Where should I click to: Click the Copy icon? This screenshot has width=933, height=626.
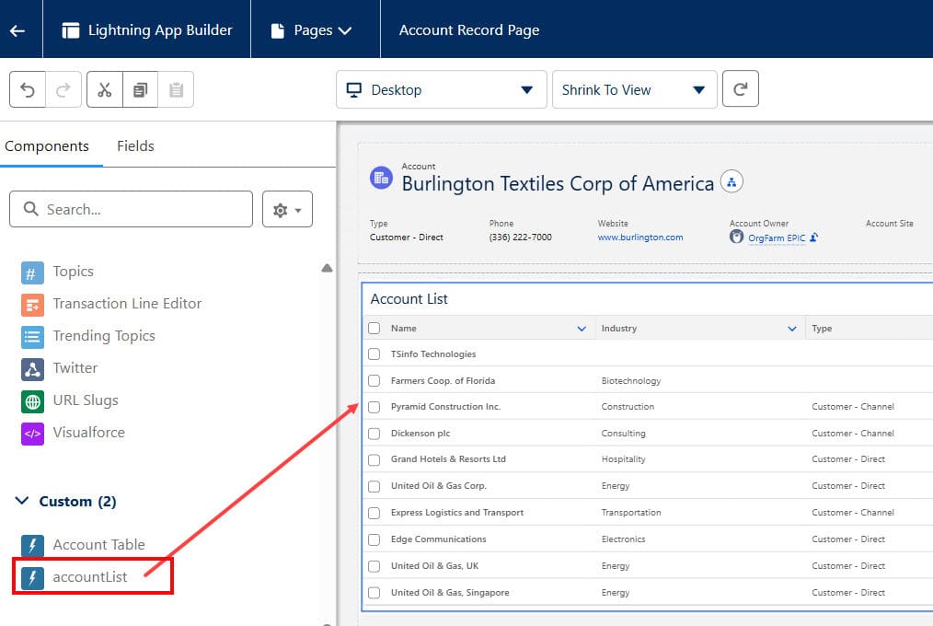tap(140, 89)
